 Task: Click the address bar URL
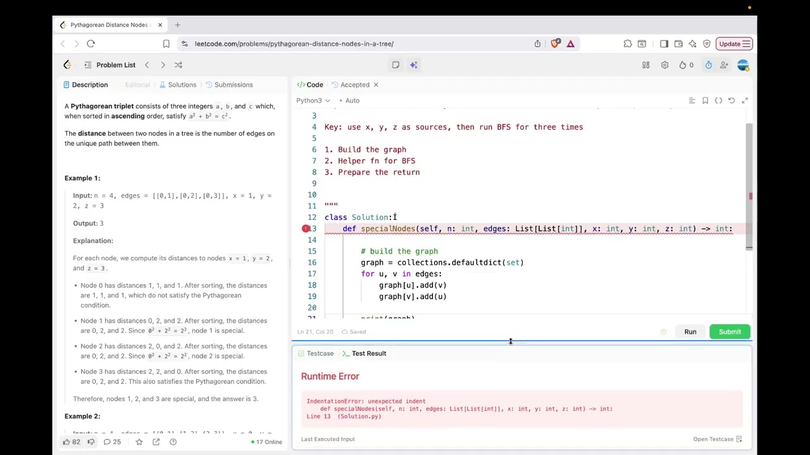[294, 44]
